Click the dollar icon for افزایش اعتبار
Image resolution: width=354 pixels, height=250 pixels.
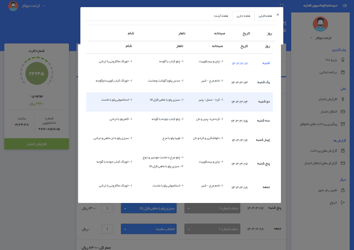[x=343, y=99]
